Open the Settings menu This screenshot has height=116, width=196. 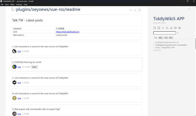point(19,5)
